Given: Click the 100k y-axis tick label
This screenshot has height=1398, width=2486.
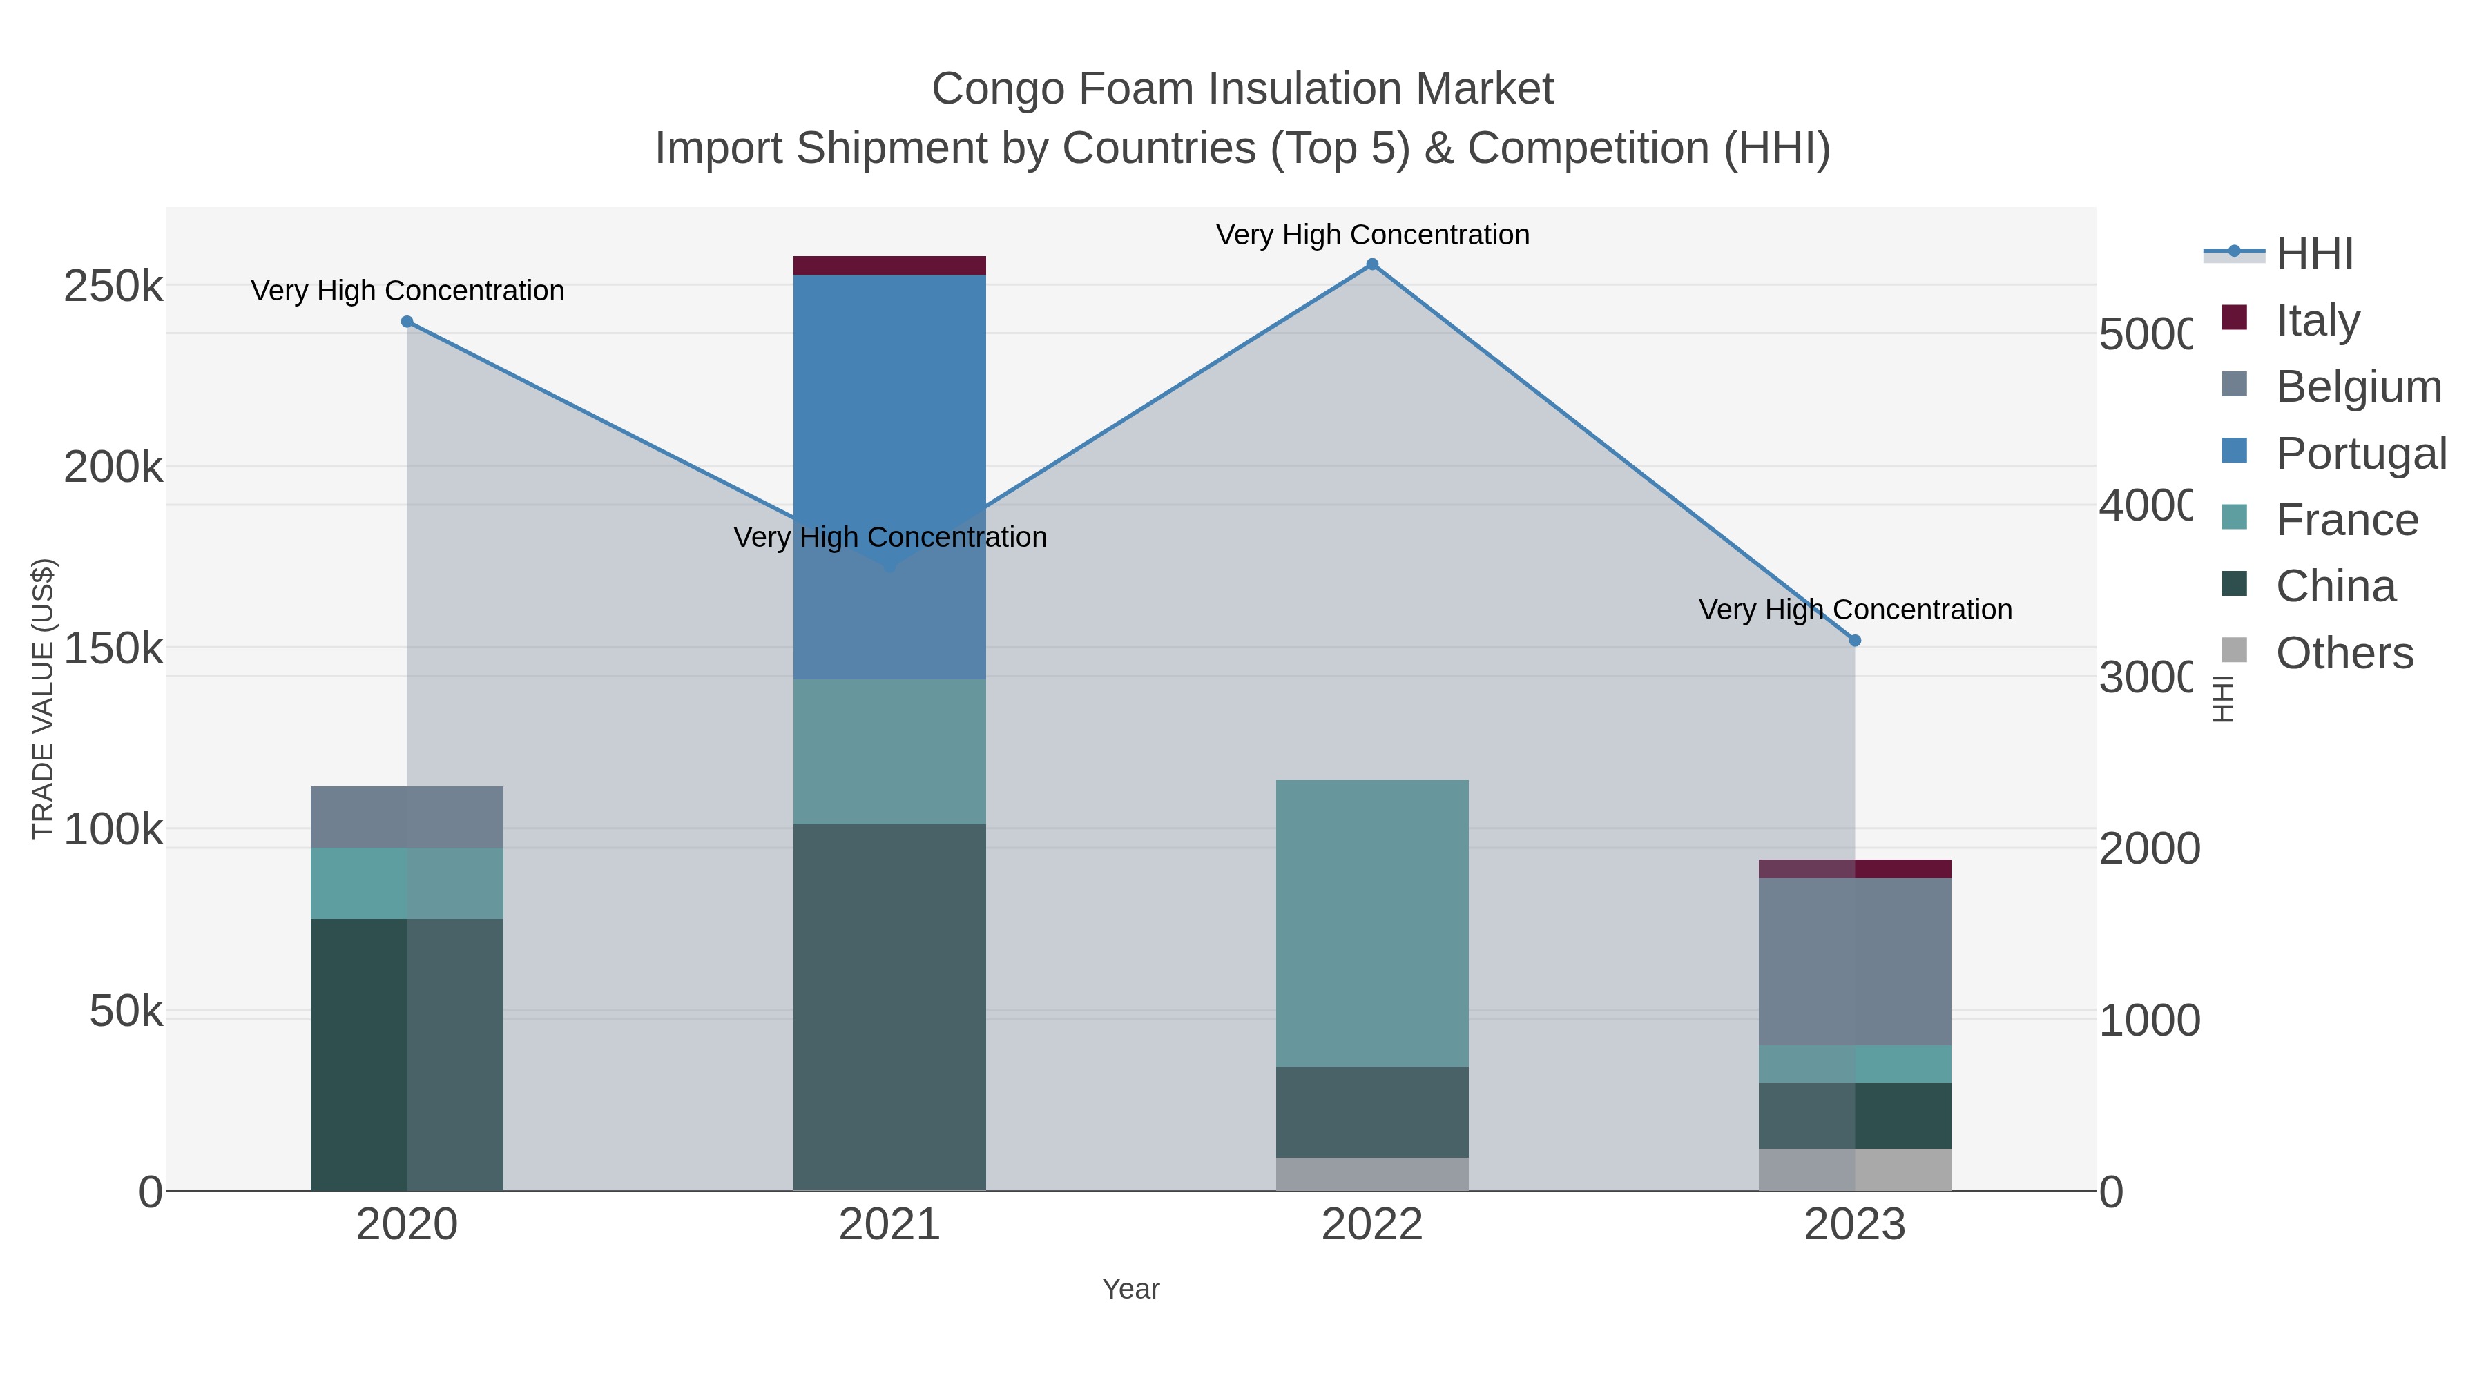Looking at the screenshot, I should click(113, 830).
